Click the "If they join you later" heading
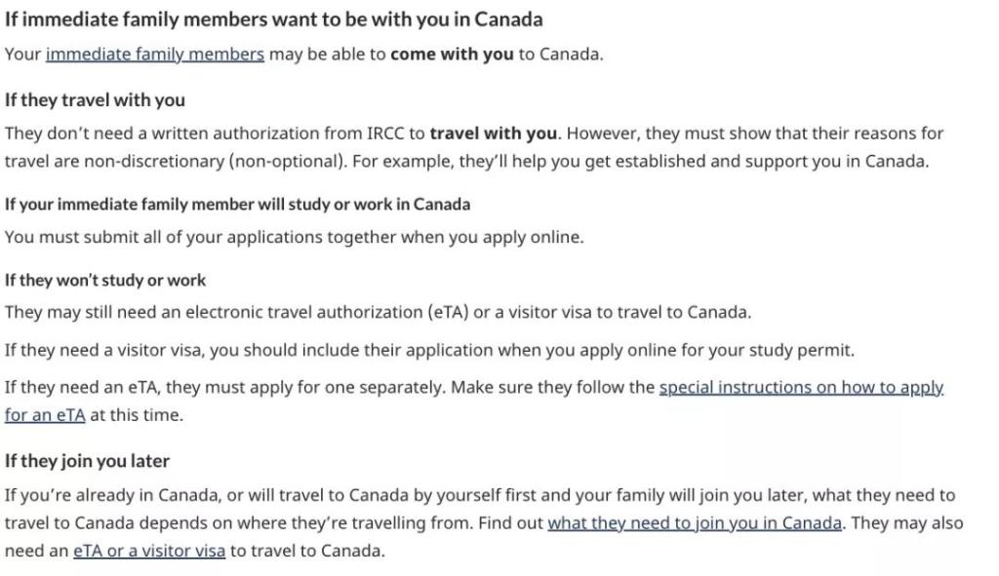 (87, 461)
